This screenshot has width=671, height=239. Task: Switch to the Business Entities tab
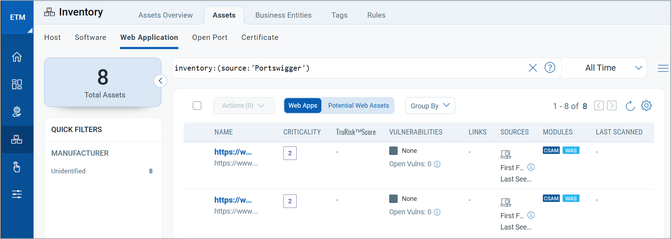point(283,15)
